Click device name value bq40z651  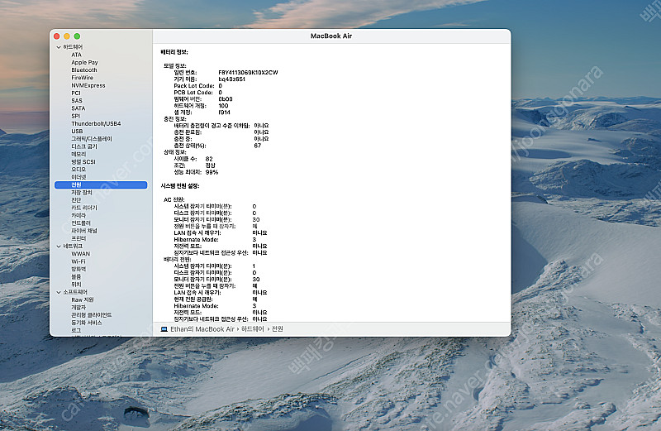pos(232,79)
